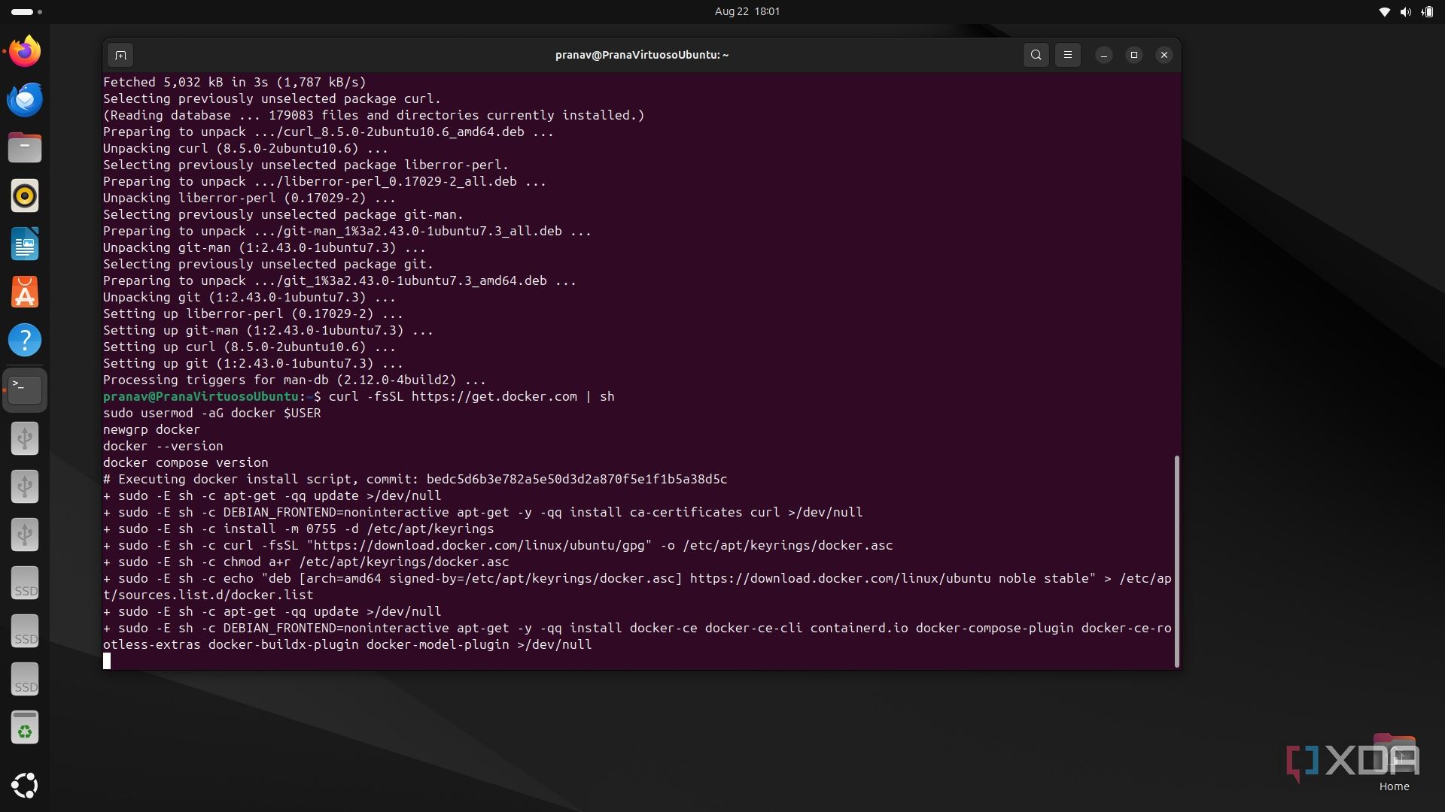The height and width of the screenshot is (812, 1445).
Task: Minimize the terminal window
Action: pyautogui.click(x=1103, y=55)
